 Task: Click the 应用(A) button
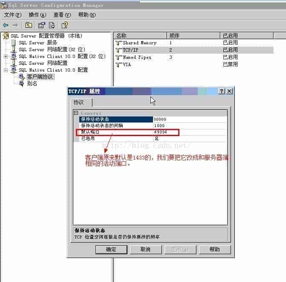(x=180, y=250)
